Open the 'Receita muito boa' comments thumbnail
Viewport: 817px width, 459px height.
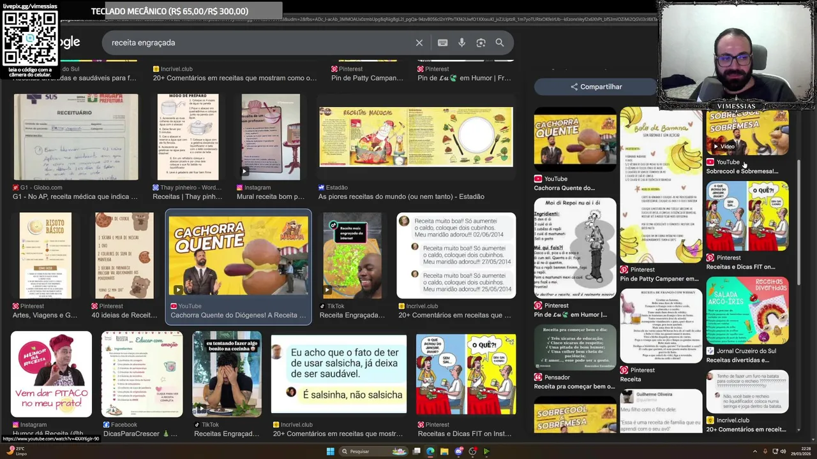pyautogui.click(x=456, y=255)
